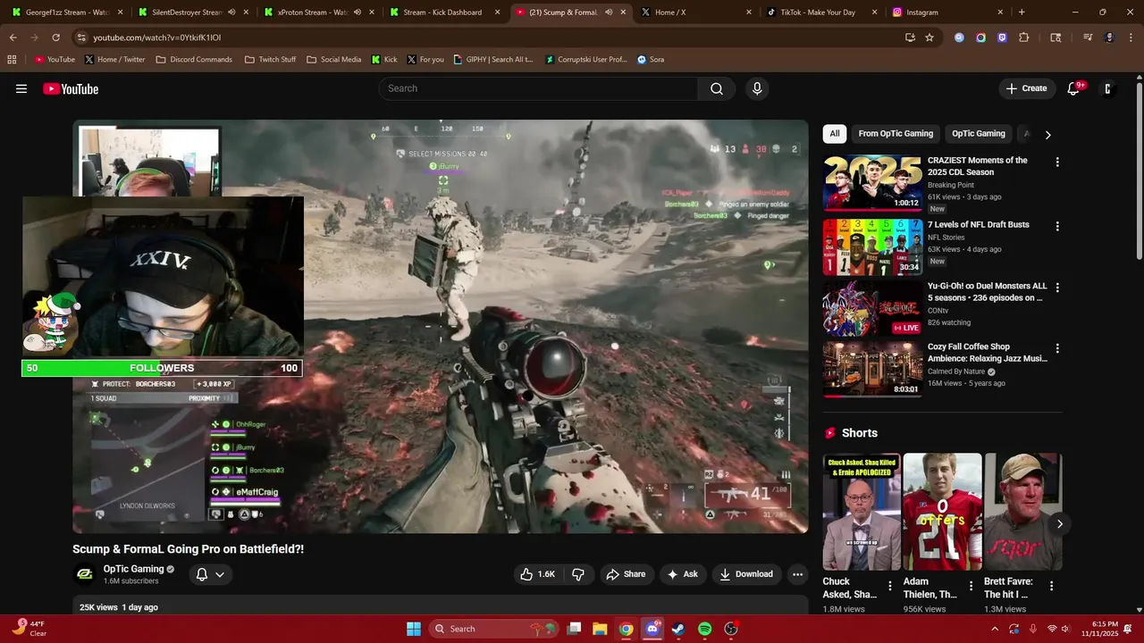Open the OpTic Gaming channel name link
Viewport: 1144px width, 643px height.
pos(133,569)
